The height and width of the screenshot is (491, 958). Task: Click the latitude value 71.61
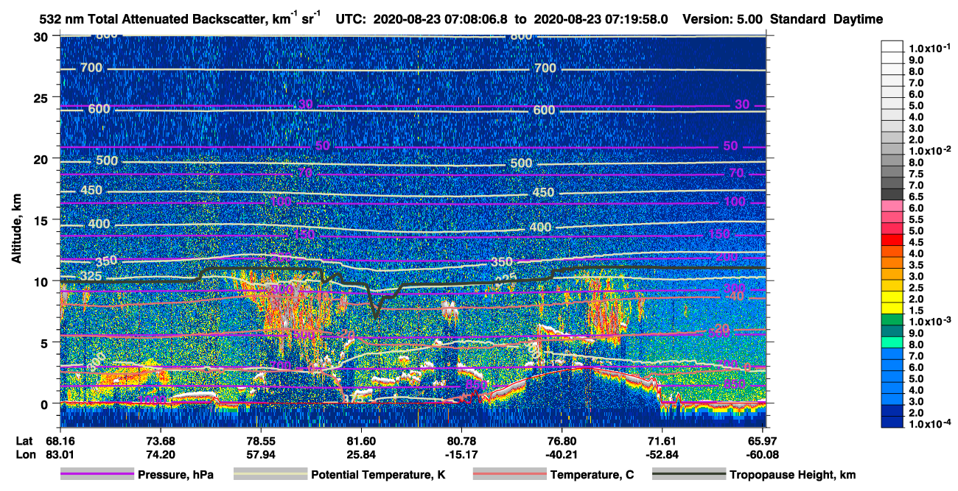[662, 441]
